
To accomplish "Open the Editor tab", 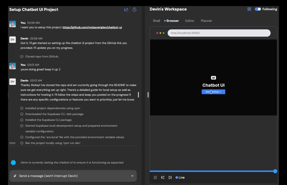I will 190,21.
